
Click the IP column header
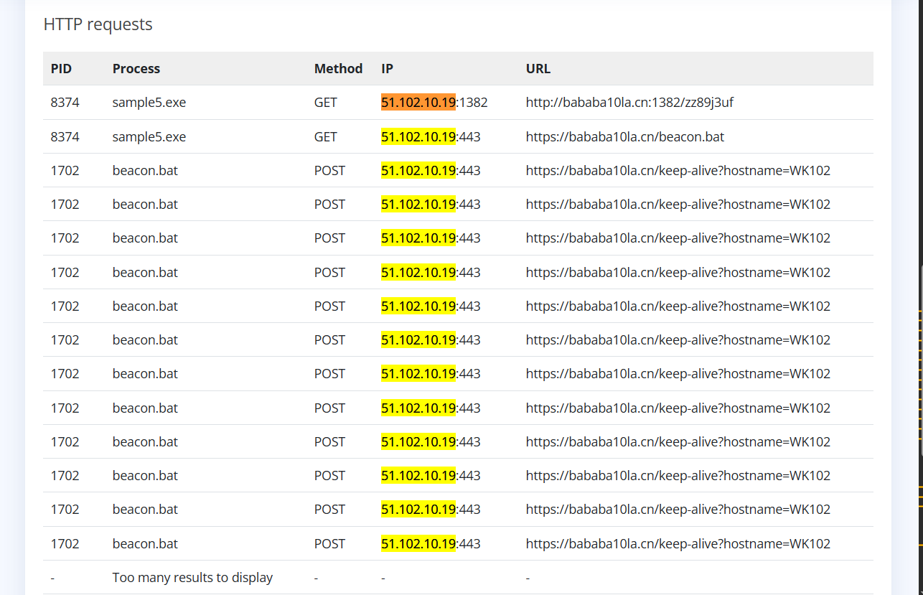click(x=387, y=69)
